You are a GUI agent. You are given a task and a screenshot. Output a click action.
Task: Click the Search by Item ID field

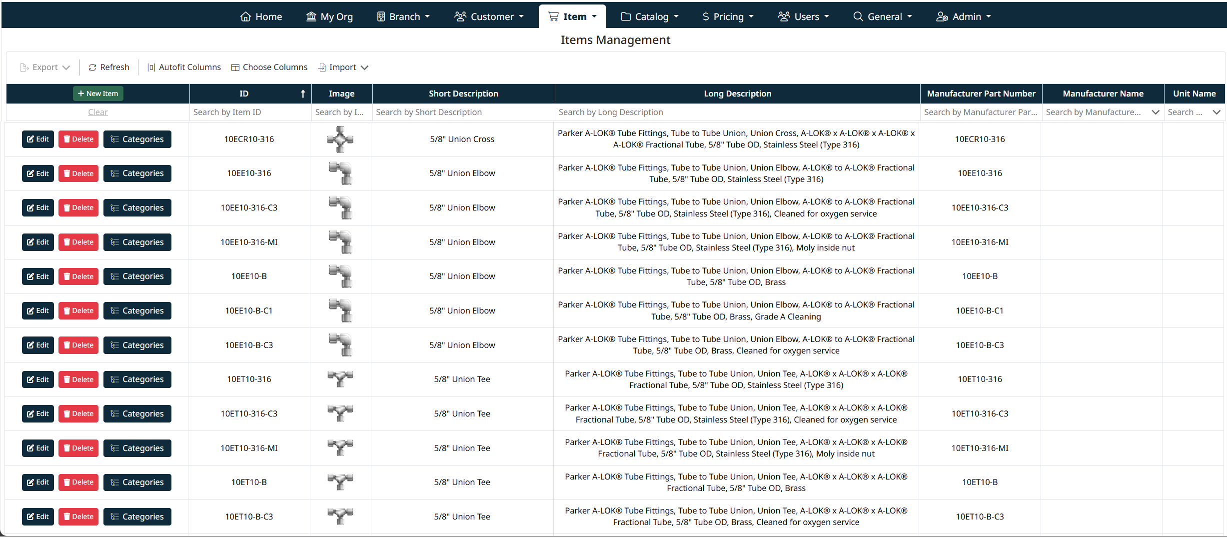pyautogui.click(x=250, y=112)
